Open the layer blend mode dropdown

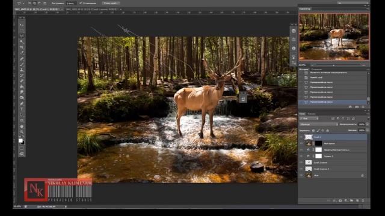pyautogui.click(x=319, y=124)
